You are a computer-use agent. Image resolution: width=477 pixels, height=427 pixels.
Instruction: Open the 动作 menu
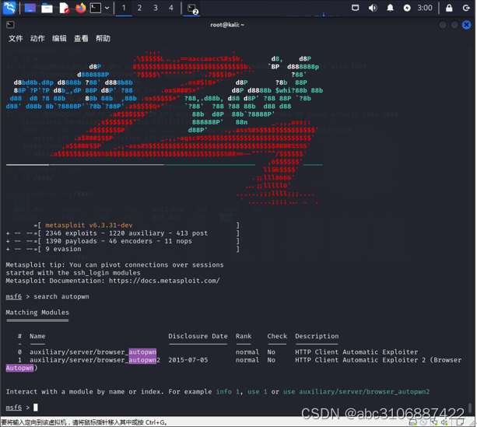37,38
